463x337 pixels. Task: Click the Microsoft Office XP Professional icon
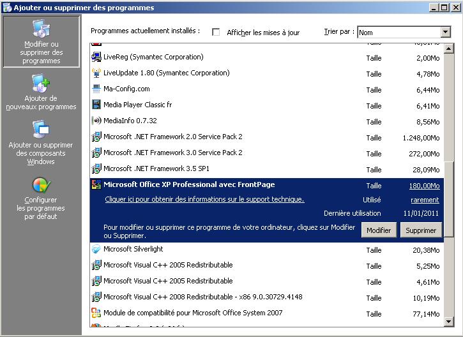(x=96, y=184)
